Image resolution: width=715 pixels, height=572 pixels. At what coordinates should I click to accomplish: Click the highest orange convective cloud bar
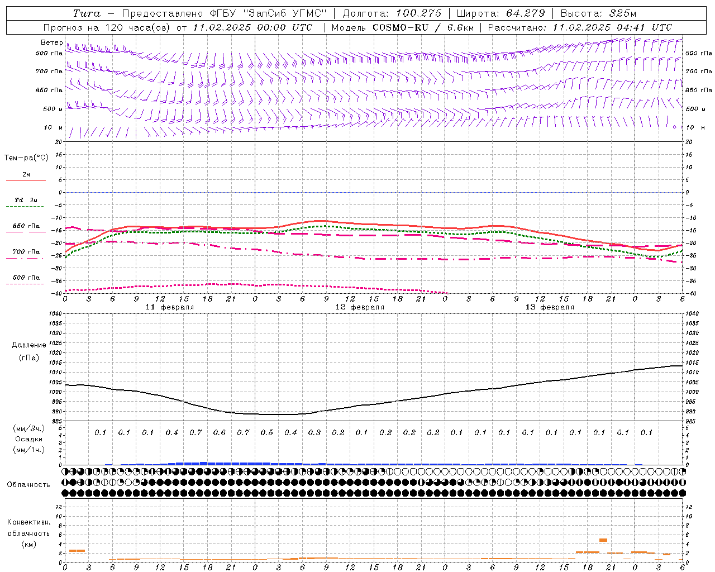point(603,540)
